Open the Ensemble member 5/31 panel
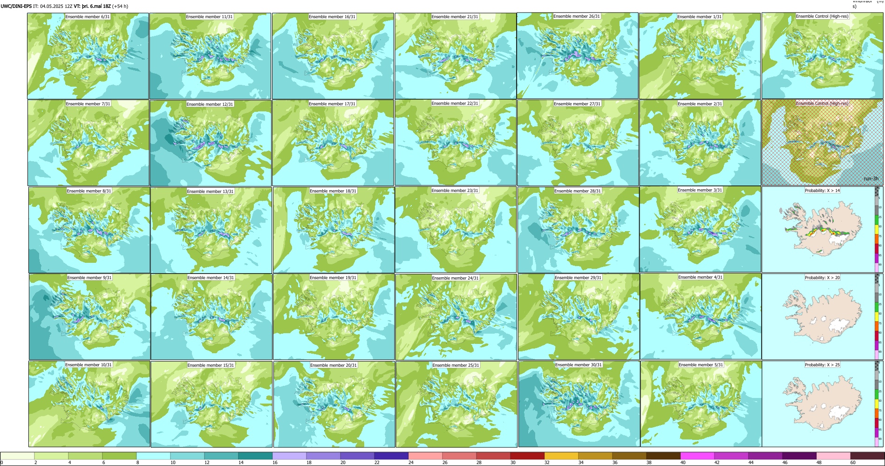 point(701,404)
